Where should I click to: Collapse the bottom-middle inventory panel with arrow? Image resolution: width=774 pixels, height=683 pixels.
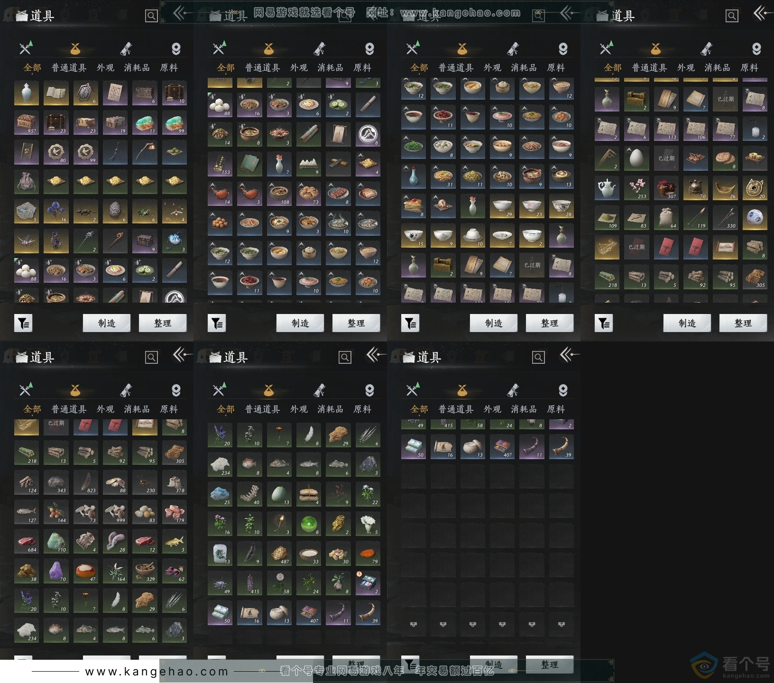tap(376, 355)
